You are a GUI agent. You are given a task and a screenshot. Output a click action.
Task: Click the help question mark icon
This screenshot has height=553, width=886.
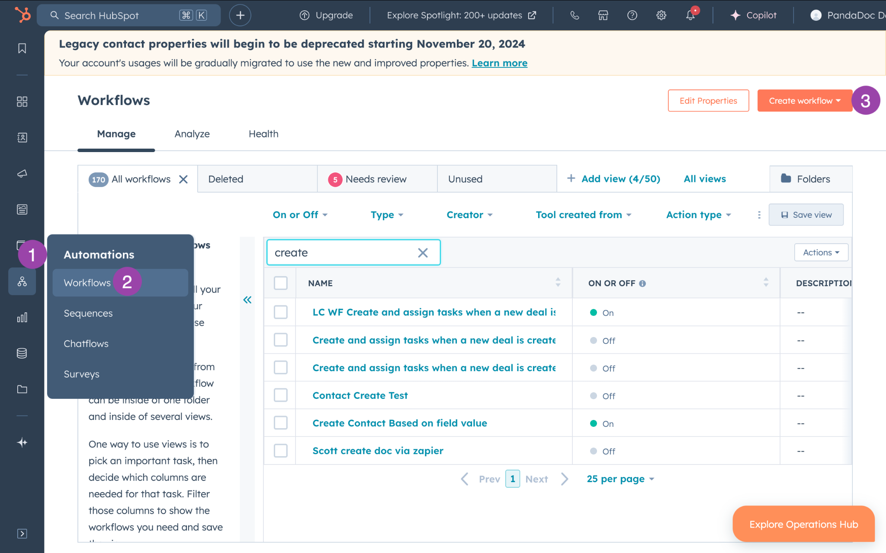tap(632, 15)
